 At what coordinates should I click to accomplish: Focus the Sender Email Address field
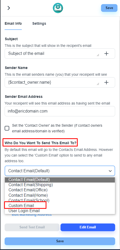60,111
